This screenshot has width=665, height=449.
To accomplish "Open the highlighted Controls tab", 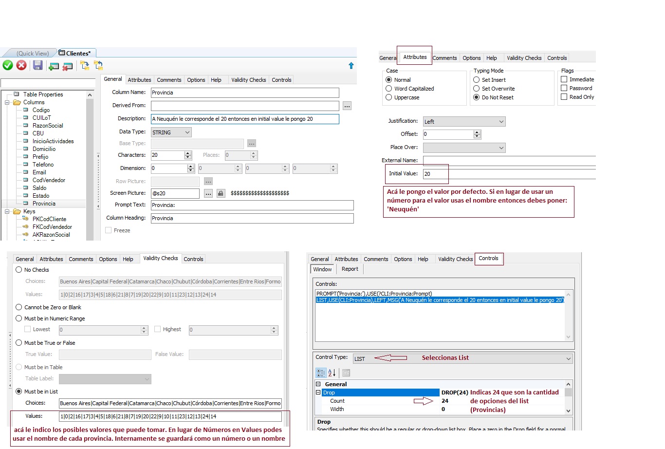I will [x=488, y=259].
